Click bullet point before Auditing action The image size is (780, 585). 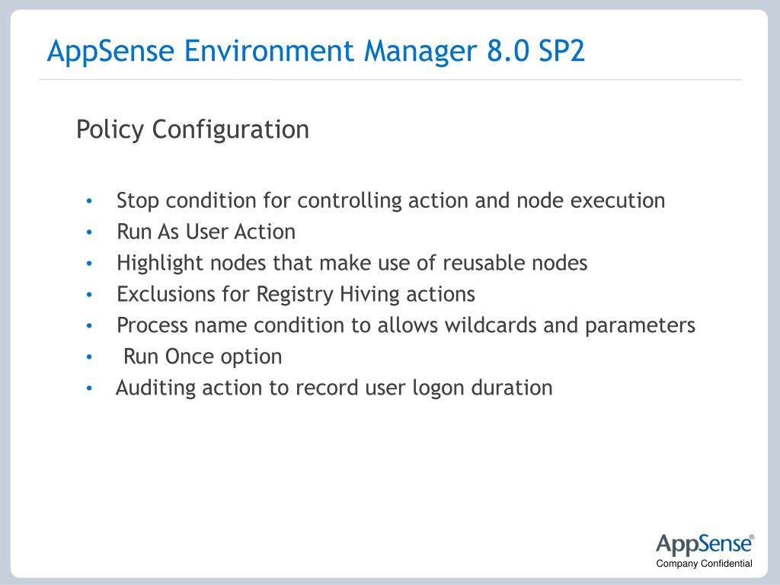(x=89, y=388)
